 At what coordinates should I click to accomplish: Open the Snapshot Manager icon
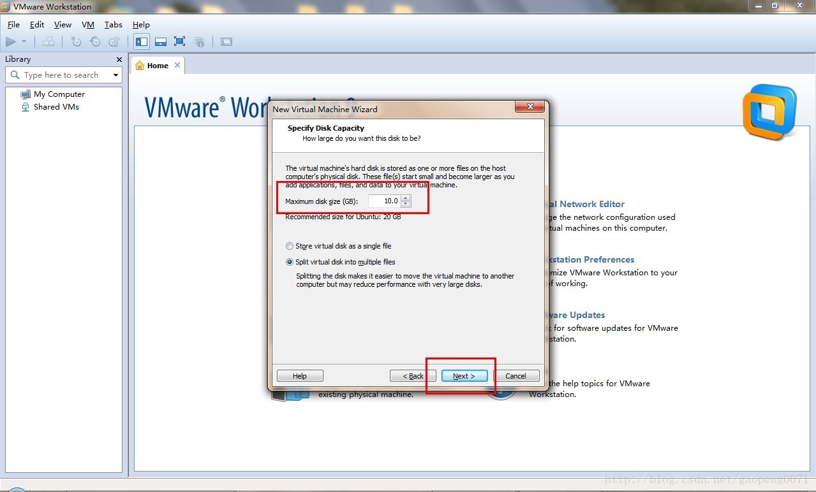pos(114,41)
